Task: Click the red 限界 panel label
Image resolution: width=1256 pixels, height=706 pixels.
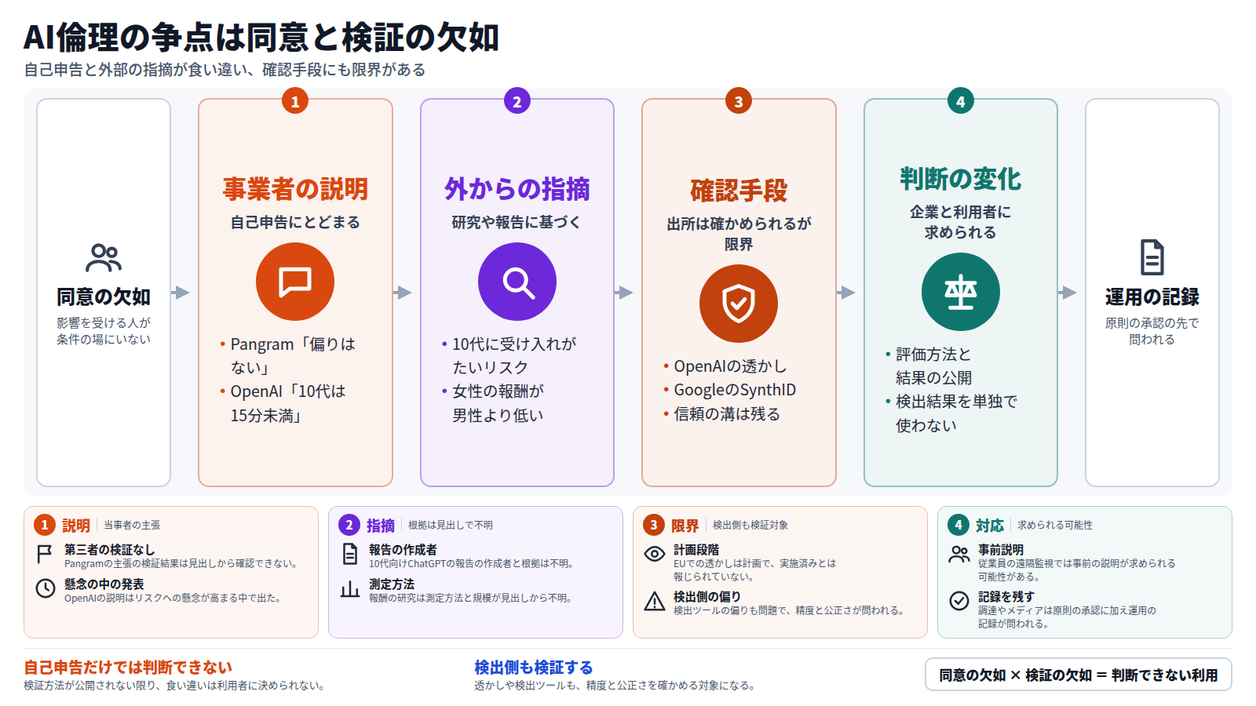Action: click(x=685, y=526)
